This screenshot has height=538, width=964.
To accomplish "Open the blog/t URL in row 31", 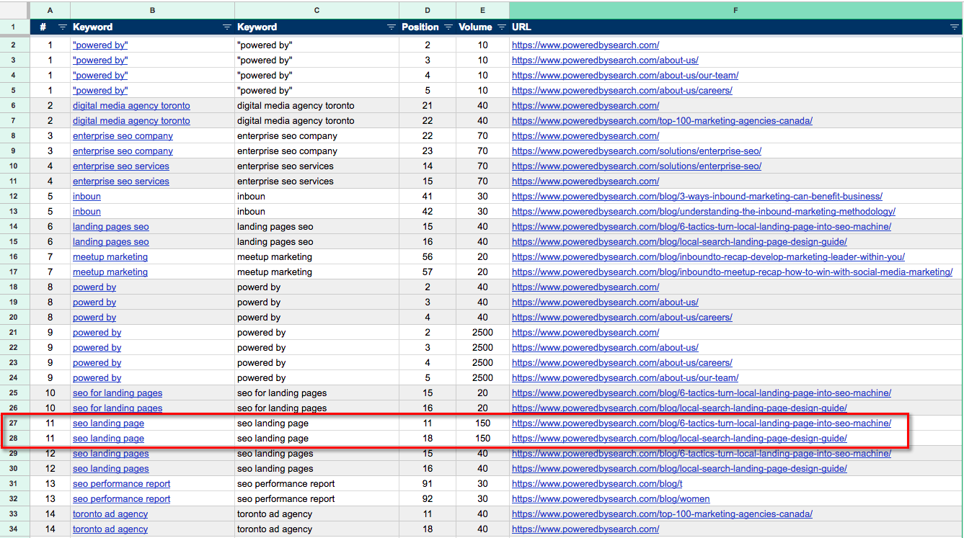I will (x=597, y=484).
